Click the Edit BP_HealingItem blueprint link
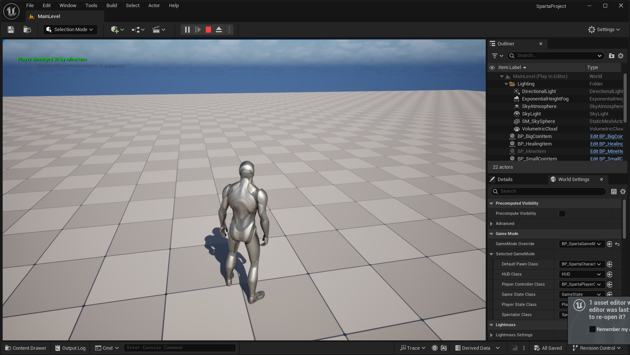This screenshot has height=355, width=630. (x=606, y=144)
